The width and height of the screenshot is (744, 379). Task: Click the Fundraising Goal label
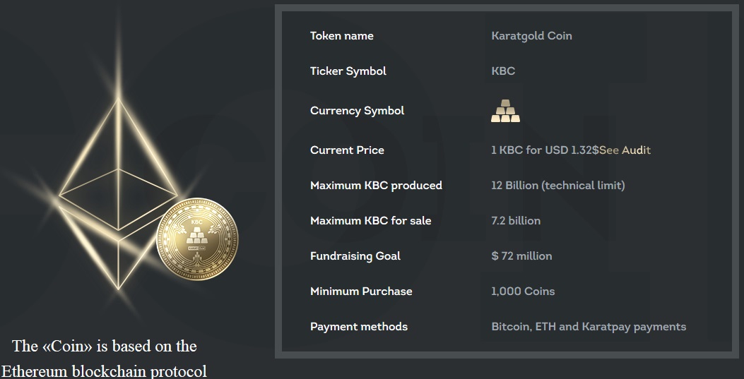click(x=355, y=256)
